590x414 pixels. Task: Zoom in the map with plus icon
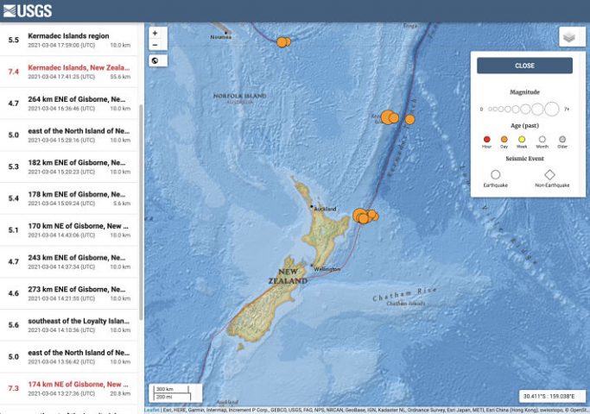coord(155,33)
